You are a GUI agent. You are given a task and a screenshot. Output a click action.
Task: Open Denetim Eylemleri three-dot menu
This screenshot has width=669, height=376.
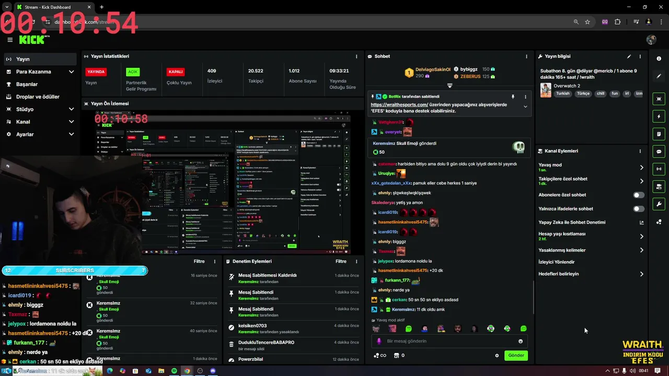coord(356,261)
